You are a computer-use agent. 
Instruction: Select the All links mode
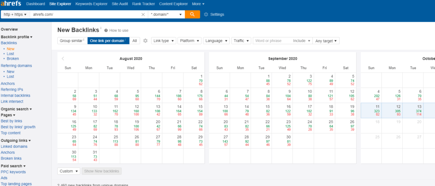point(135,41)
